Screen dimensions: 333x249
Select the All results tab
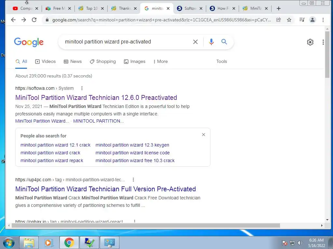[21, 61]
